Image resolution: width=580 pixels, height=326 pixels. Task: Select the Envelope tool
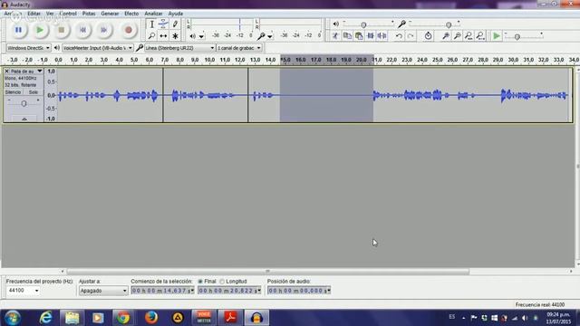[163, 24]
